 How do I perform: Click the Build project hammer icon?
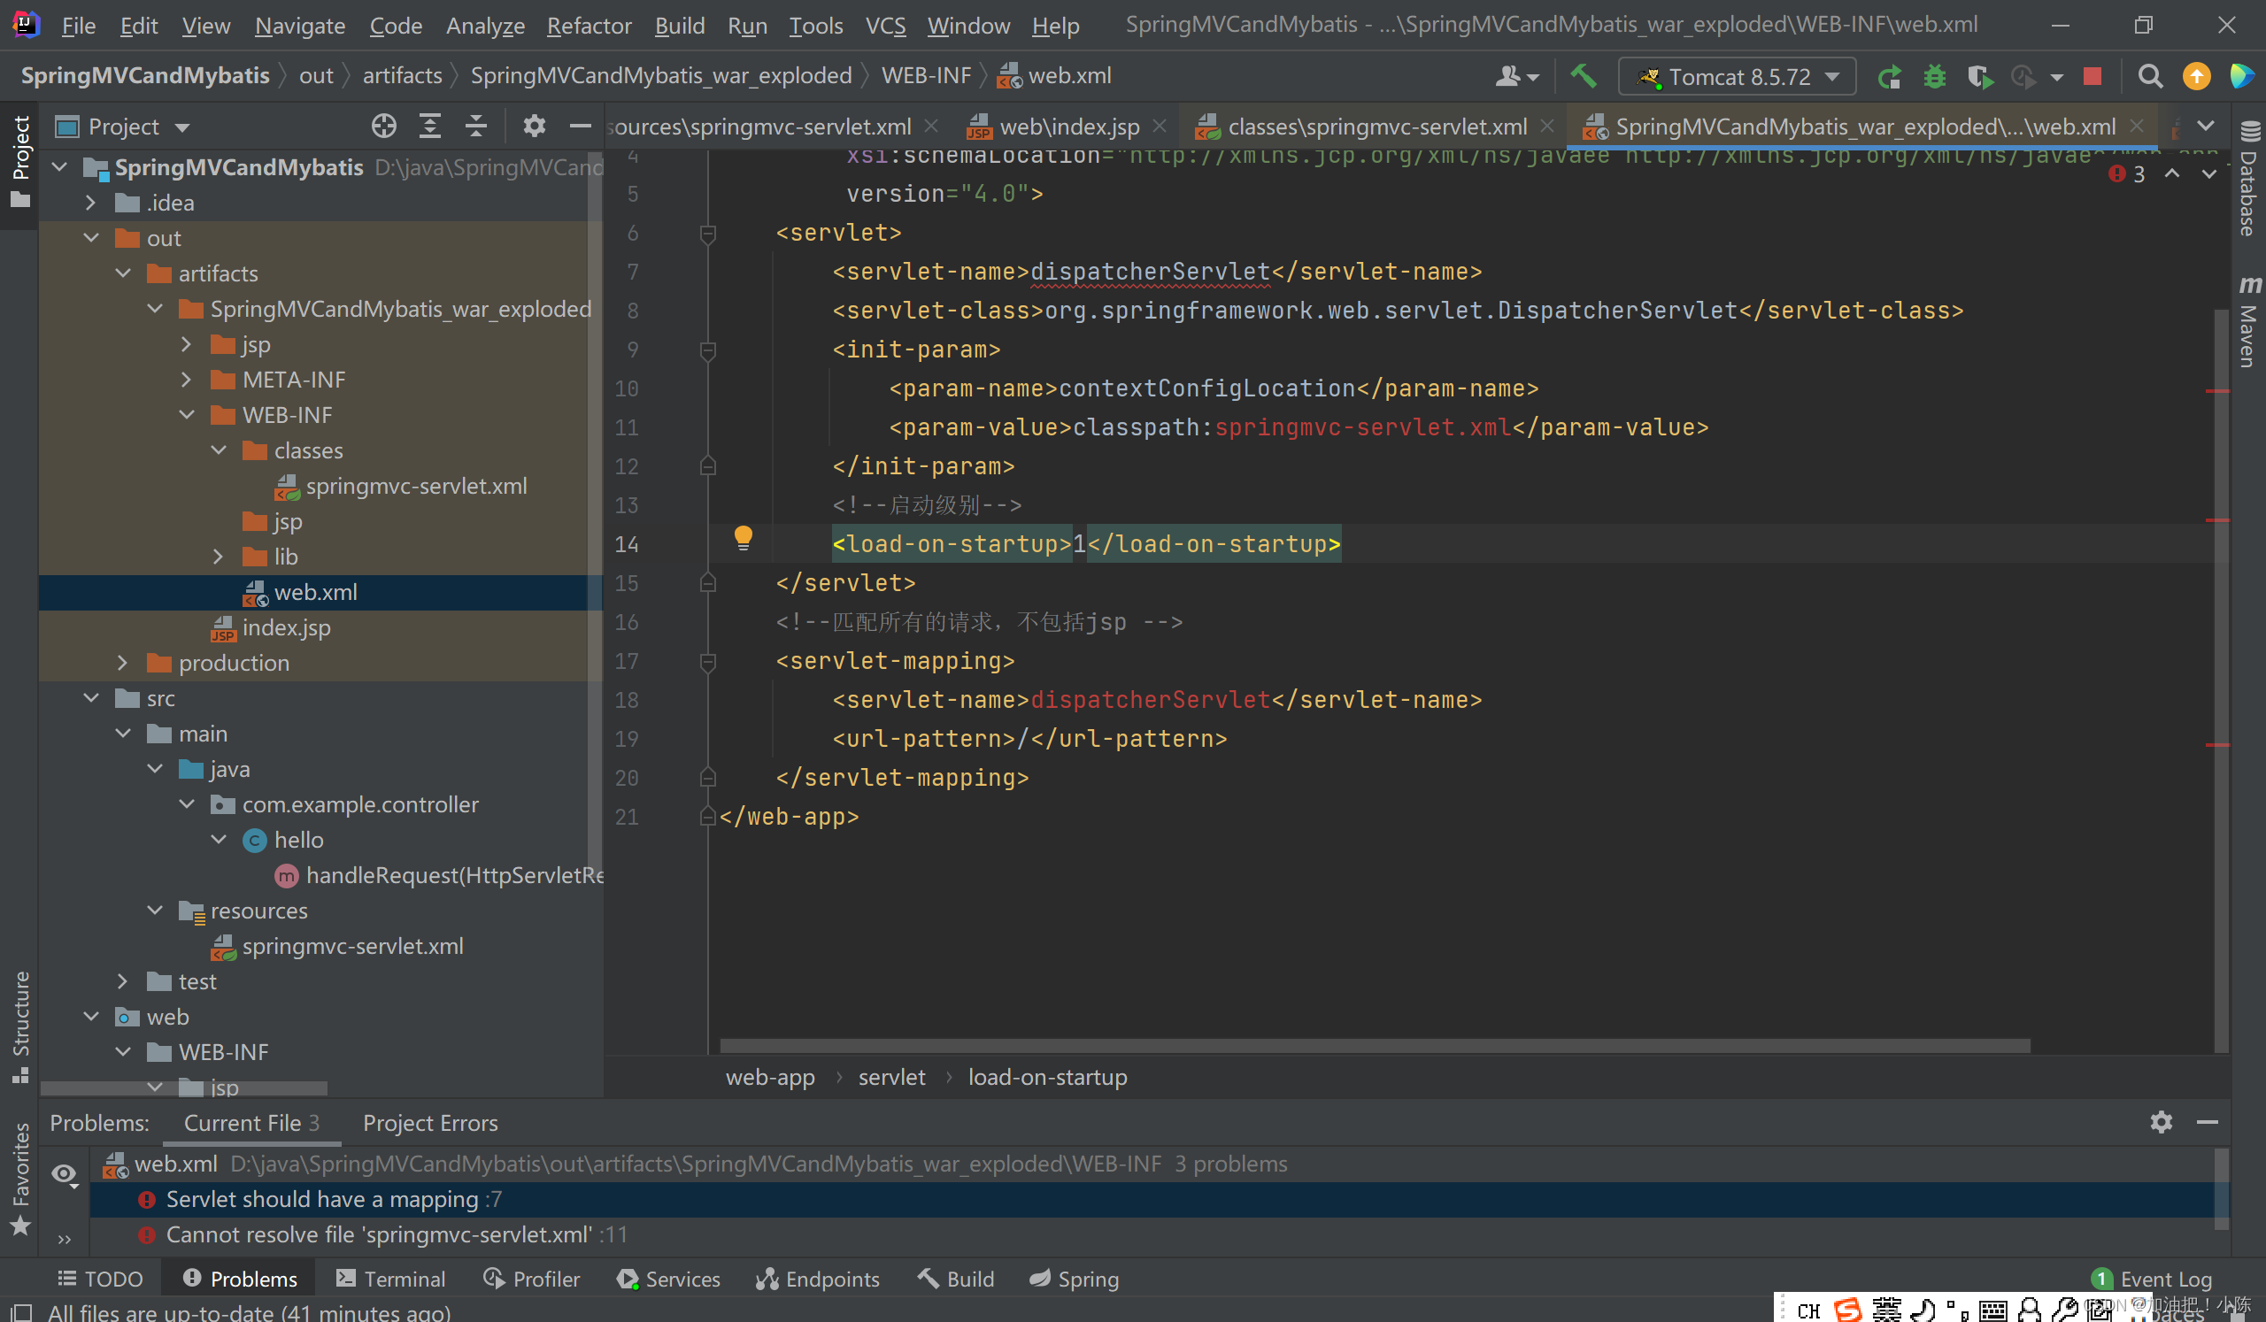1584,76
